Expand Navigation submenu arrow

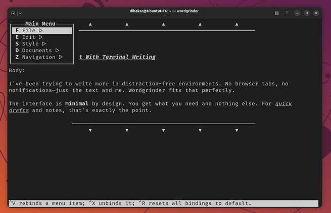click(x=61, y=57)
